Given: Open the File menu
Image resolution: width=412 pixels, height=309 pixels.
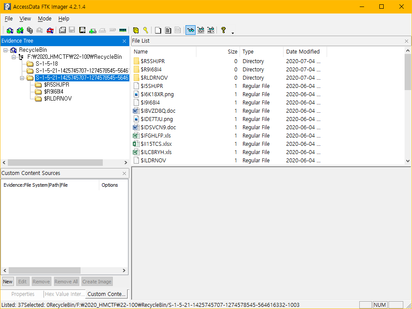Looking at the screenshot, I should pyautogui.click(x=9, y=19).
